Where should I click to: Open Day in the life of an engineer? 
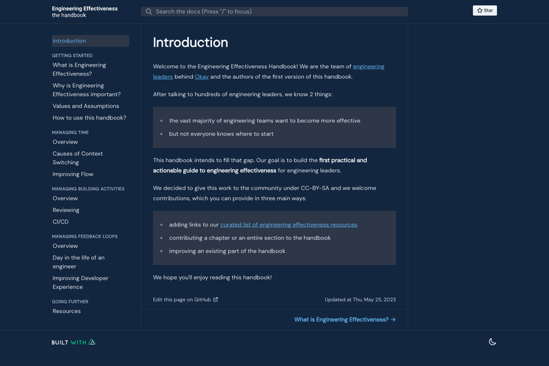[78, 262]
